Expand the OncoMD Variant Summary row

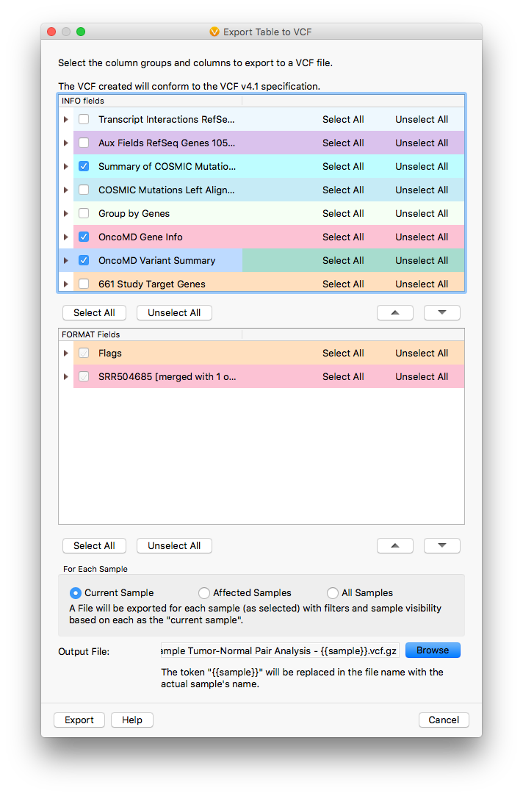[66, 260]
